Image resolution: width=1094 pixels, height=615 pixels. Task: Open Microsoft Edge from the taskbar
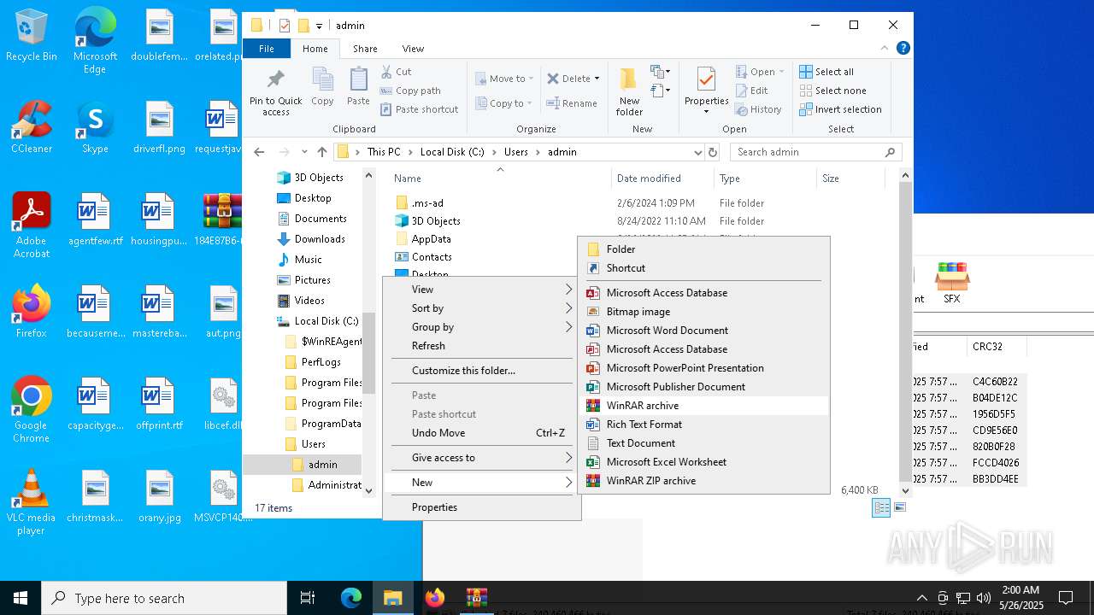click(351, 598)
